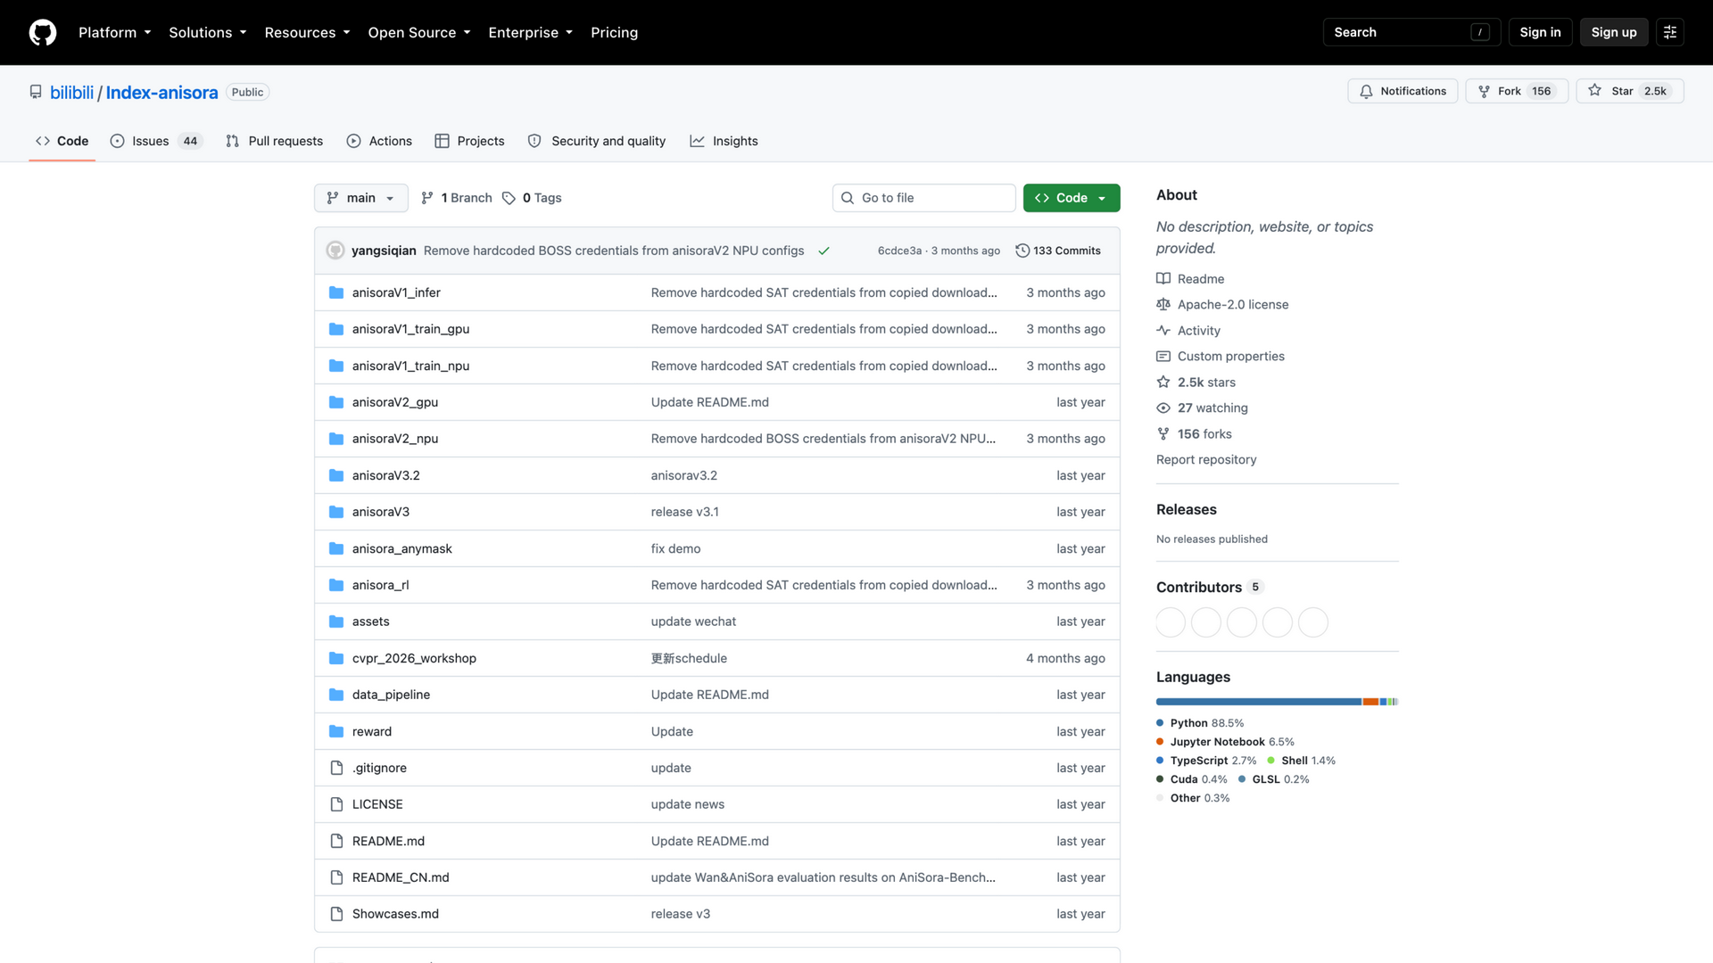Open the Showcases.md file

click(x=395, y=914)
